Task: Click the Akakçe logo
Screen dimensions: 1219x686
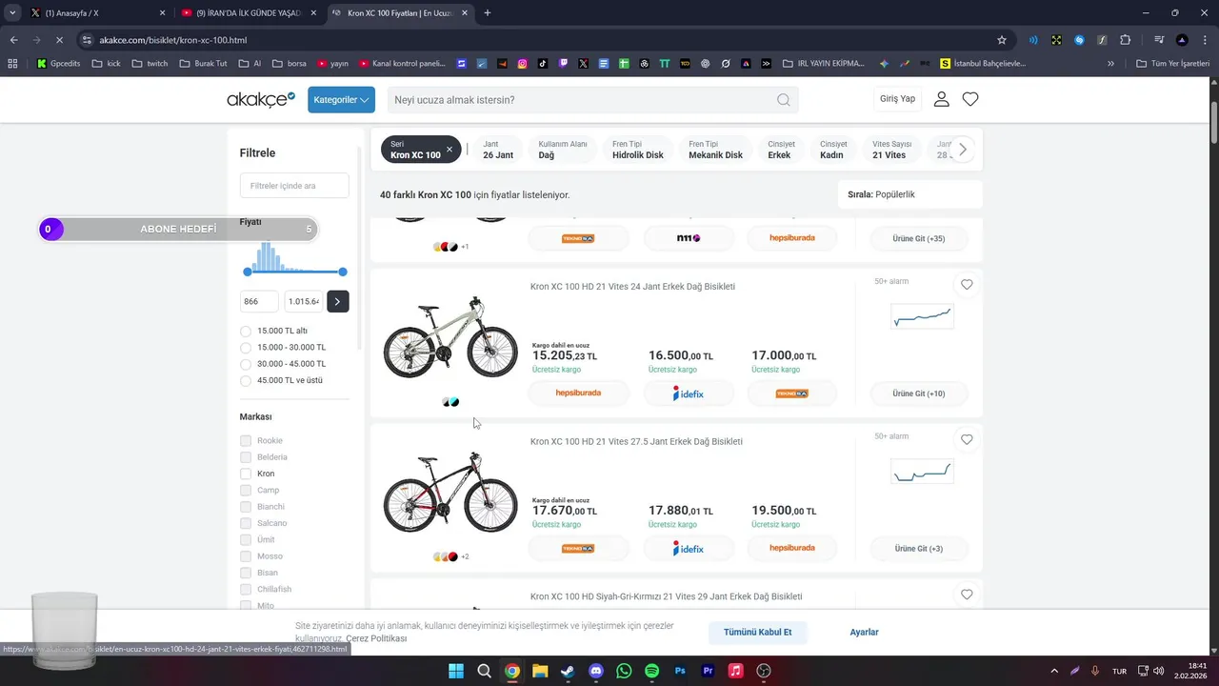Action: point(261,99)
